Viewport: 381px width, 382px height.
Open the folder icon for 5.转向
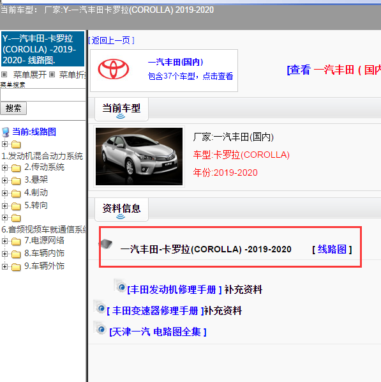pos(16,206)
